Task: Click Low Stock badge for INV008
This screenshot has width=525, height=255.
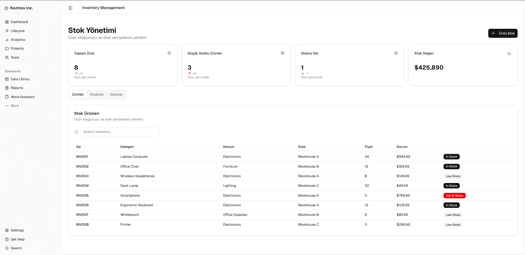Action: click(x=453, y=225)
